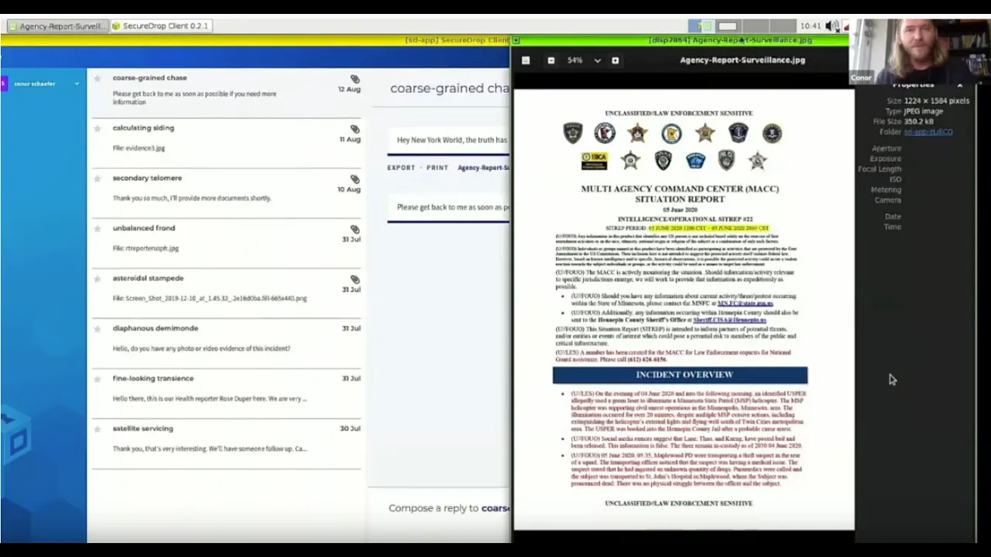The height and width of the screenshot is (557, 991).
Task: Click the Compose a reply field
Action: click(x=449, y=508)
